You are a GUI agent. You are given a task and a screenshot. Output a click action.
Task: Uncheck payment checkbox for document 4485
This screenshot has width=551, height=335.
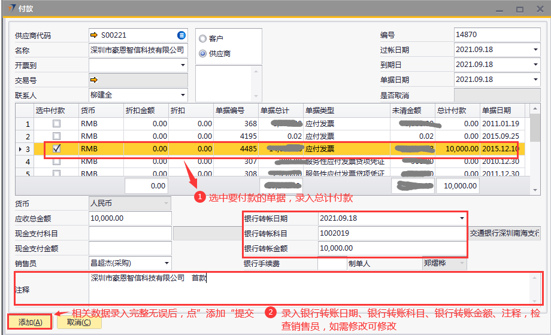coord(57,149)
